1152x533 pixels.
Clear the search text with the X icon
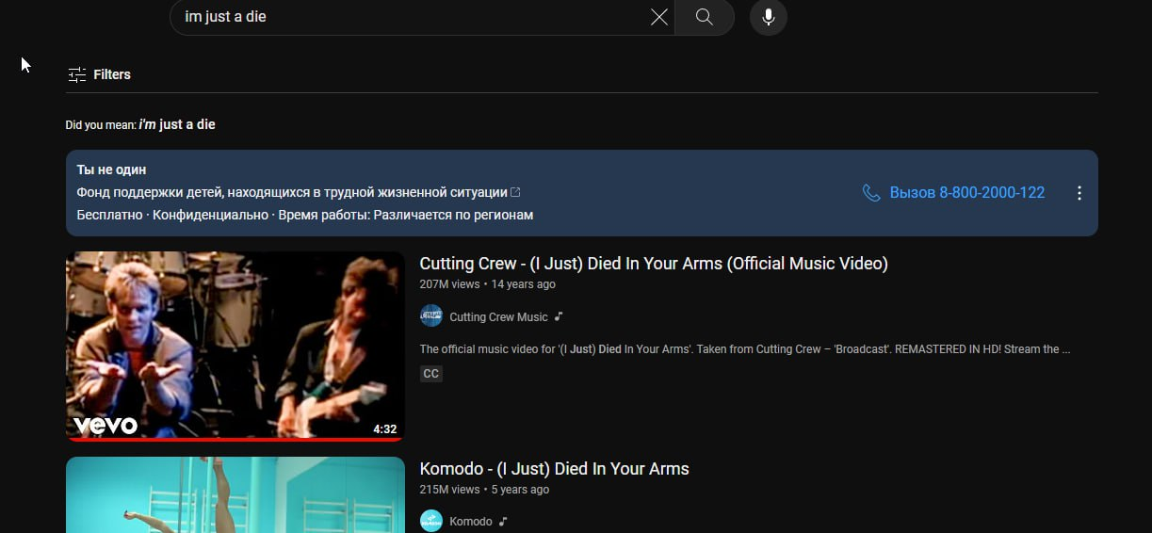click(x=659, y=17)
